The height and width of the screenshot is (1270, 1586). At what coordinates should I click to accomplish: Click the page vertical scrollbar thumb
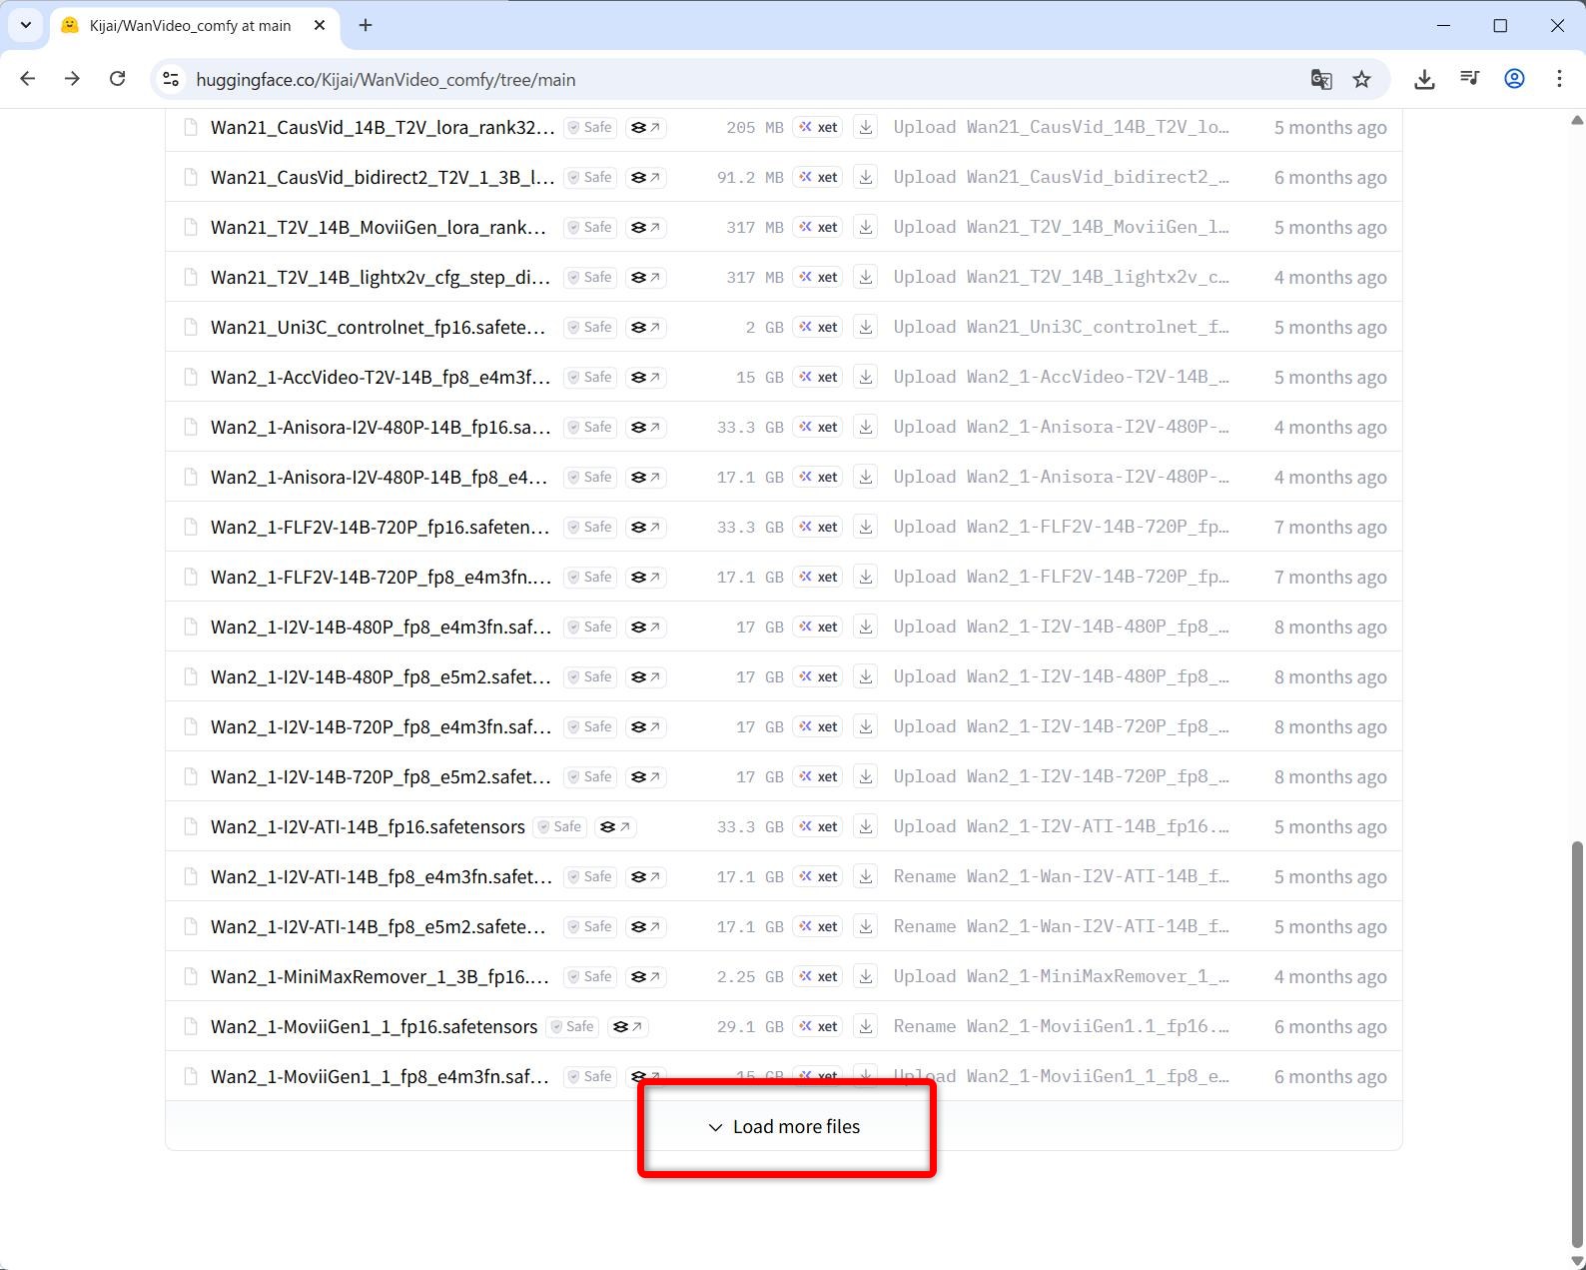pos(1577,1039)
